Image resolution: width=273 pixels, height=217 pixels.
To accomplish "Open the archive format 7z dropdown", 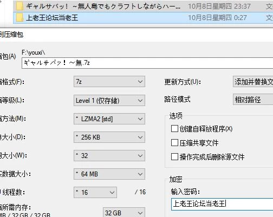I will 109,82.
